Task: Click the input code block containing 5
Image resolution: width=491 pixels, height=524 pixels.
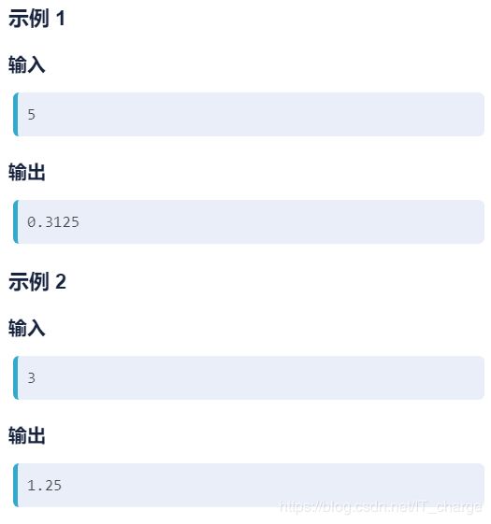Action: click(x=249, y=114)
